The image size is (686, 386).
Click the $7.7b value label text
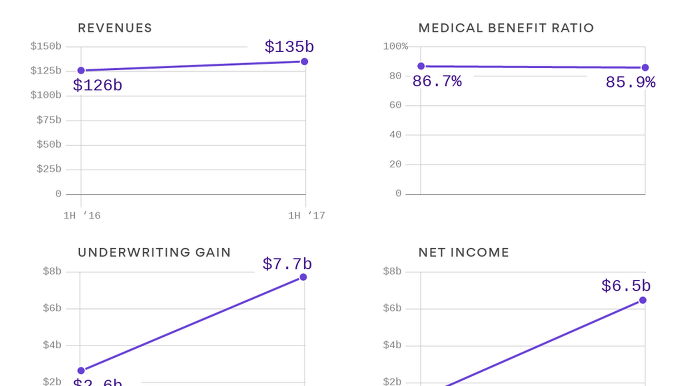[x=287, y=264]
